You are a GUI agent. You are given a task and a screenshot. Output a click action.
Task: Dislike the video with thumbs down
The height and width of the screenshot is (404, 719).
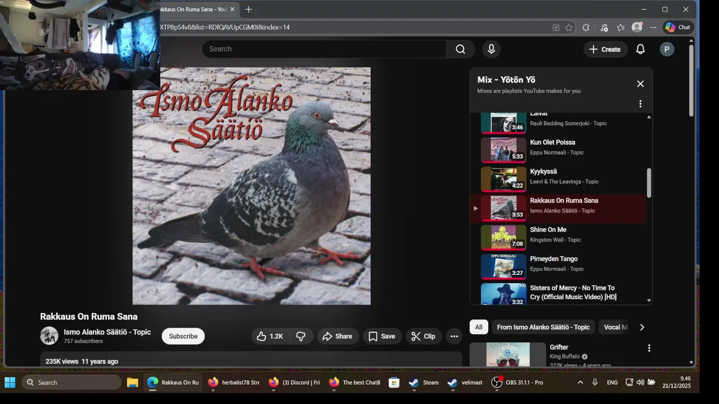coord(301,336)
